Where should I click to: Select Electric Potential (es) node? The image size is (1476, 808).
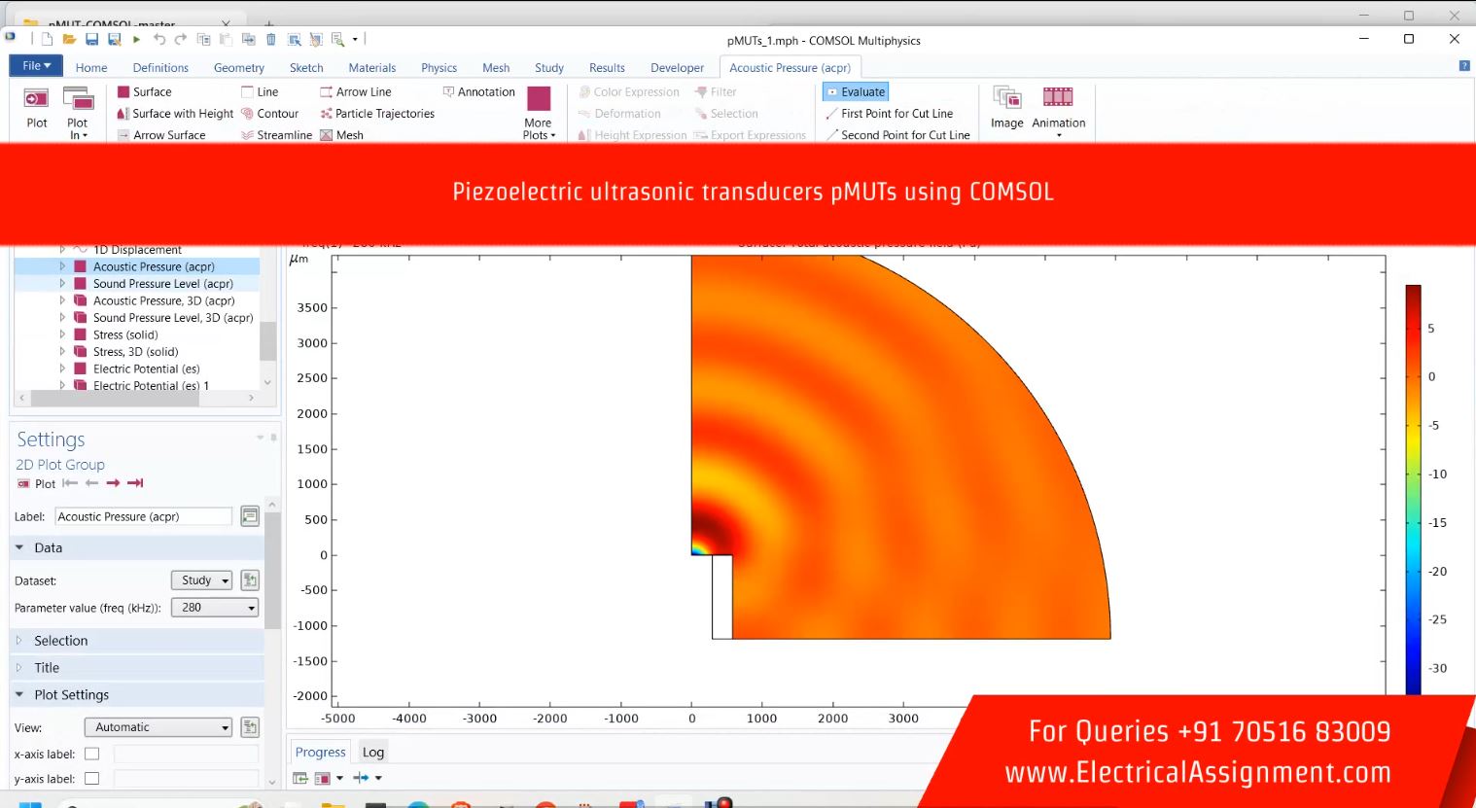pos(146,369)
